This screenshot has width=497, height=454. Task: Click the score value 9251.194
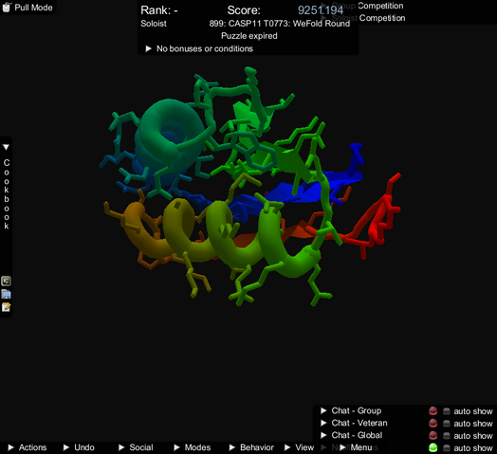pos(321,10)
